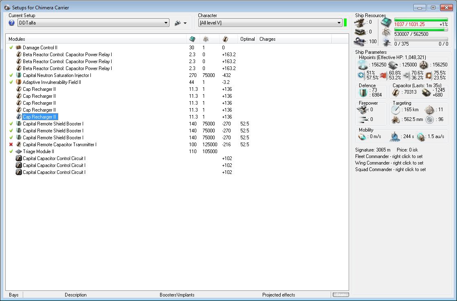The width and height of the screenshot is (457, 301).
Task: Sort by the CPU column header icon
Action: pyautogui.click(x=192, y=39)
